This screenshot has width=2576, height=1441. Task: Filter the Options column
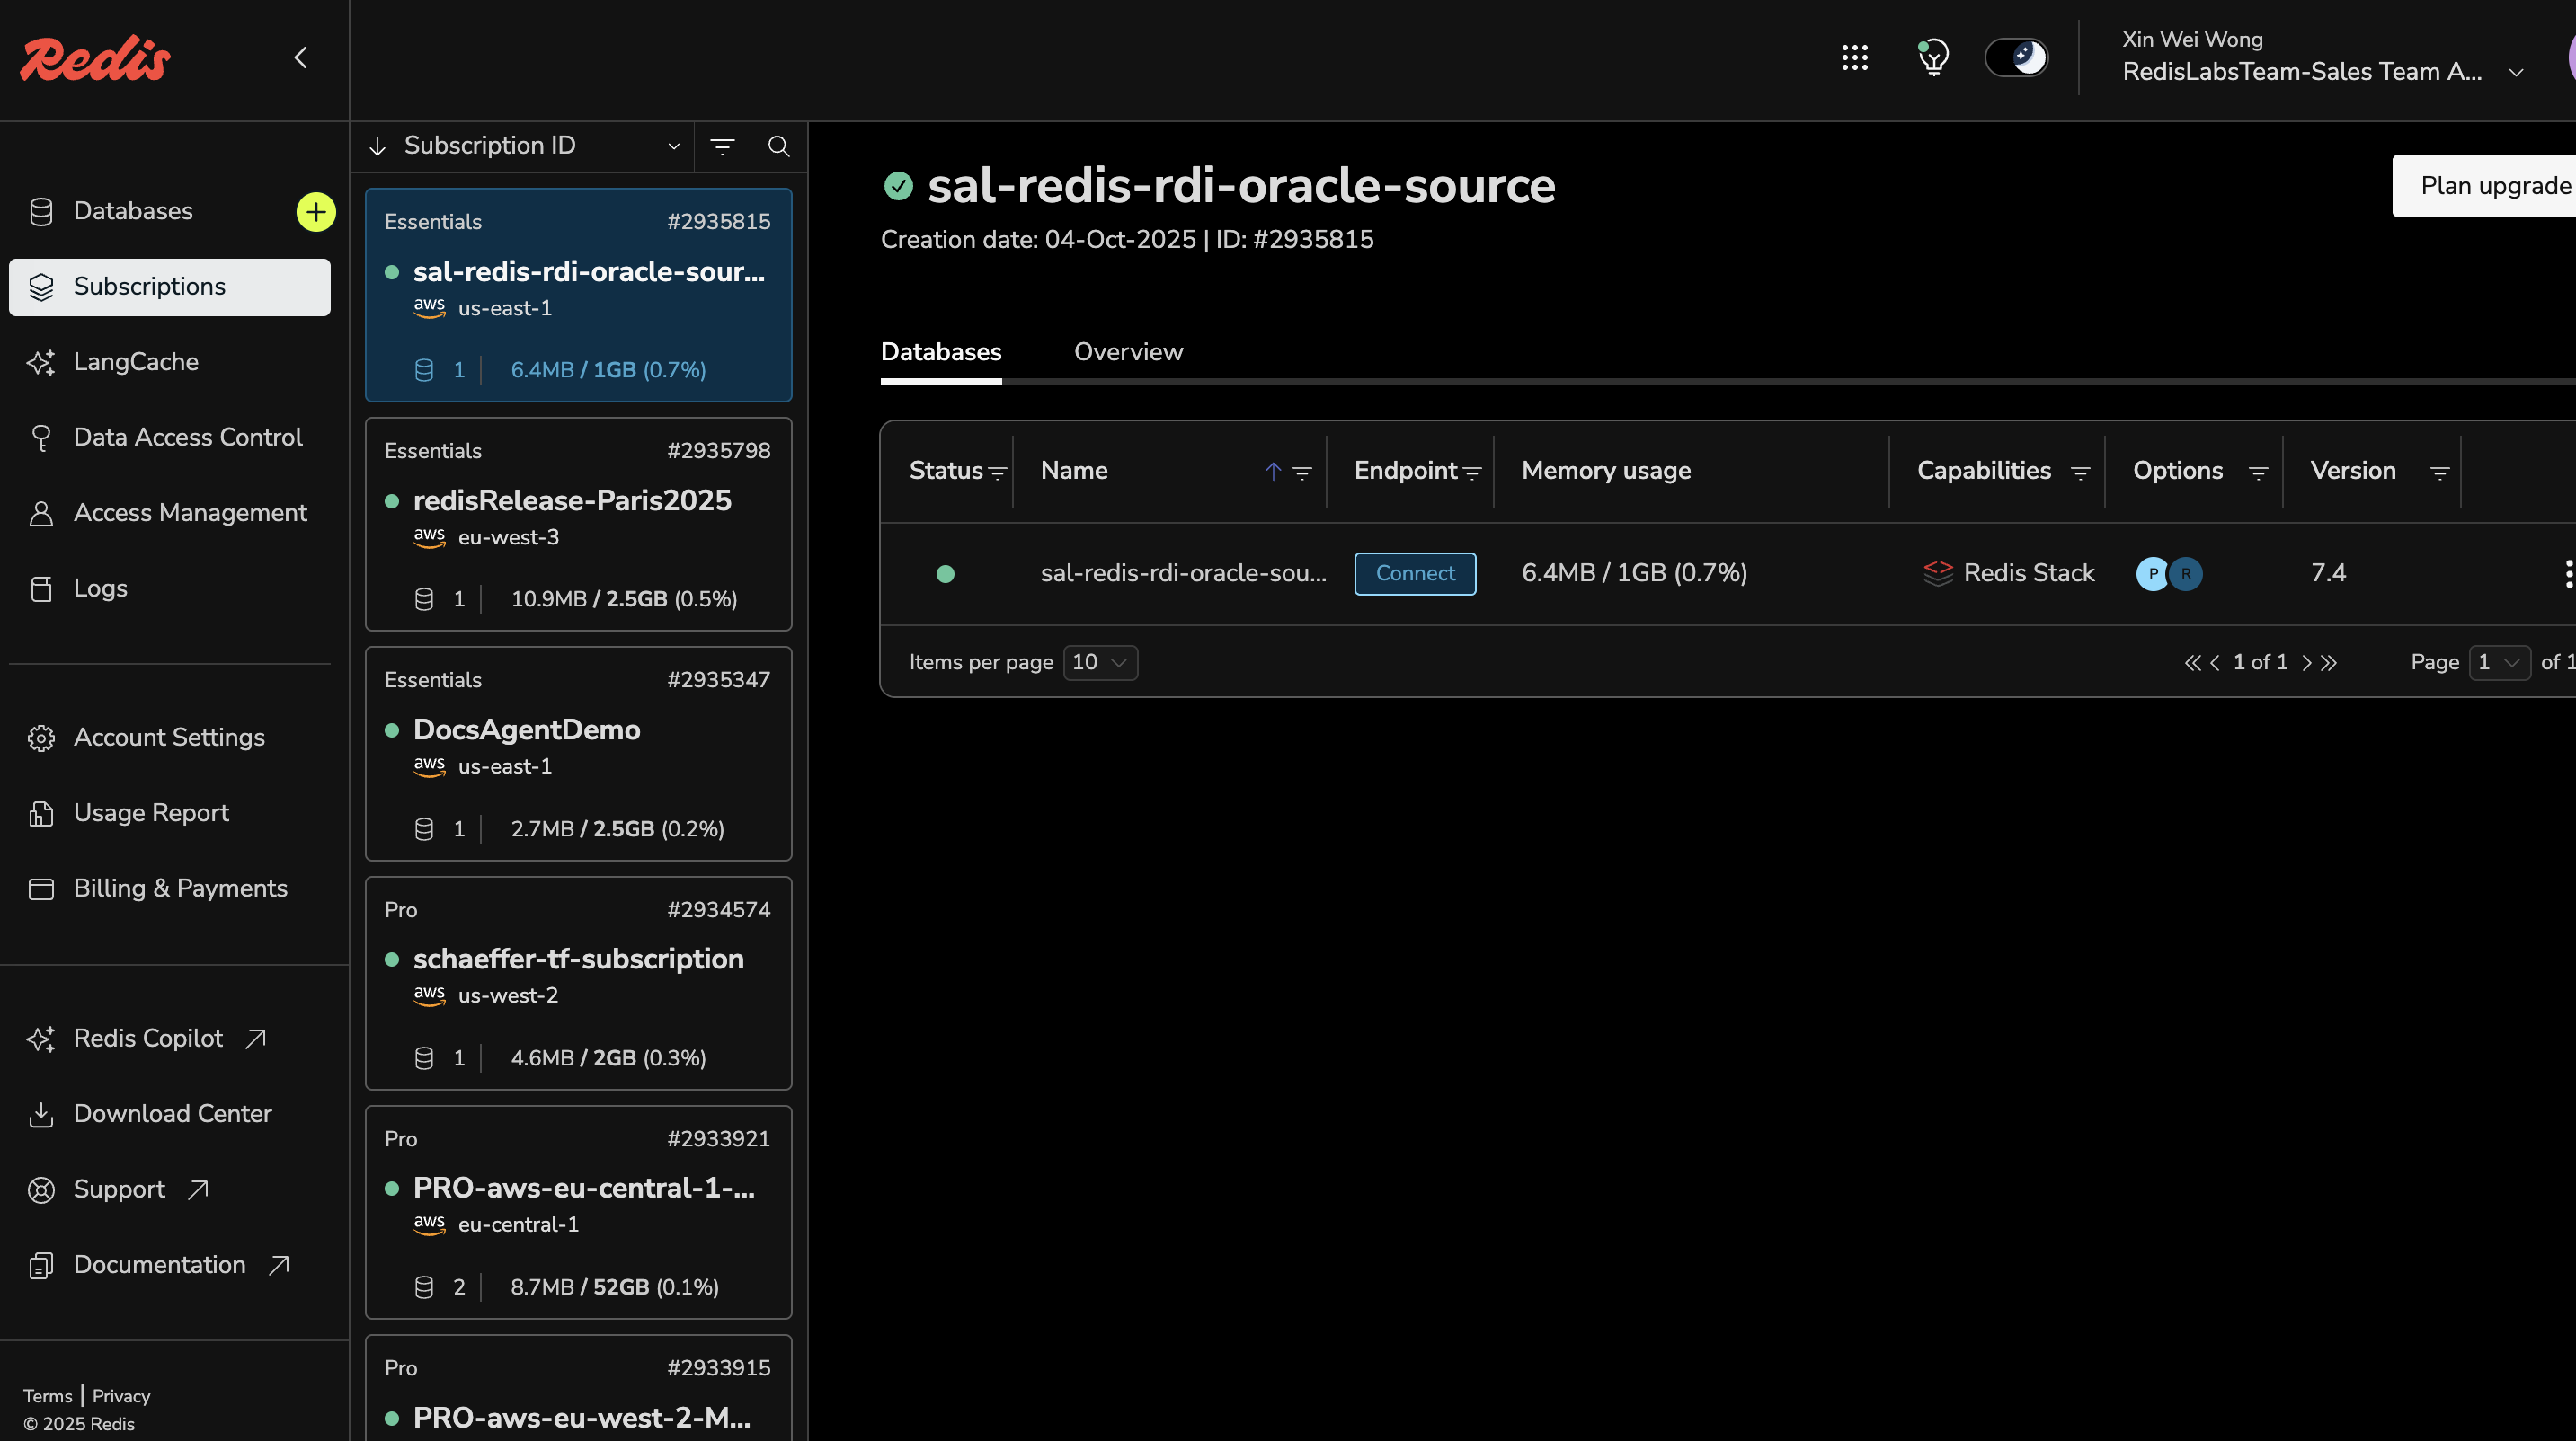click(2258, 473)
